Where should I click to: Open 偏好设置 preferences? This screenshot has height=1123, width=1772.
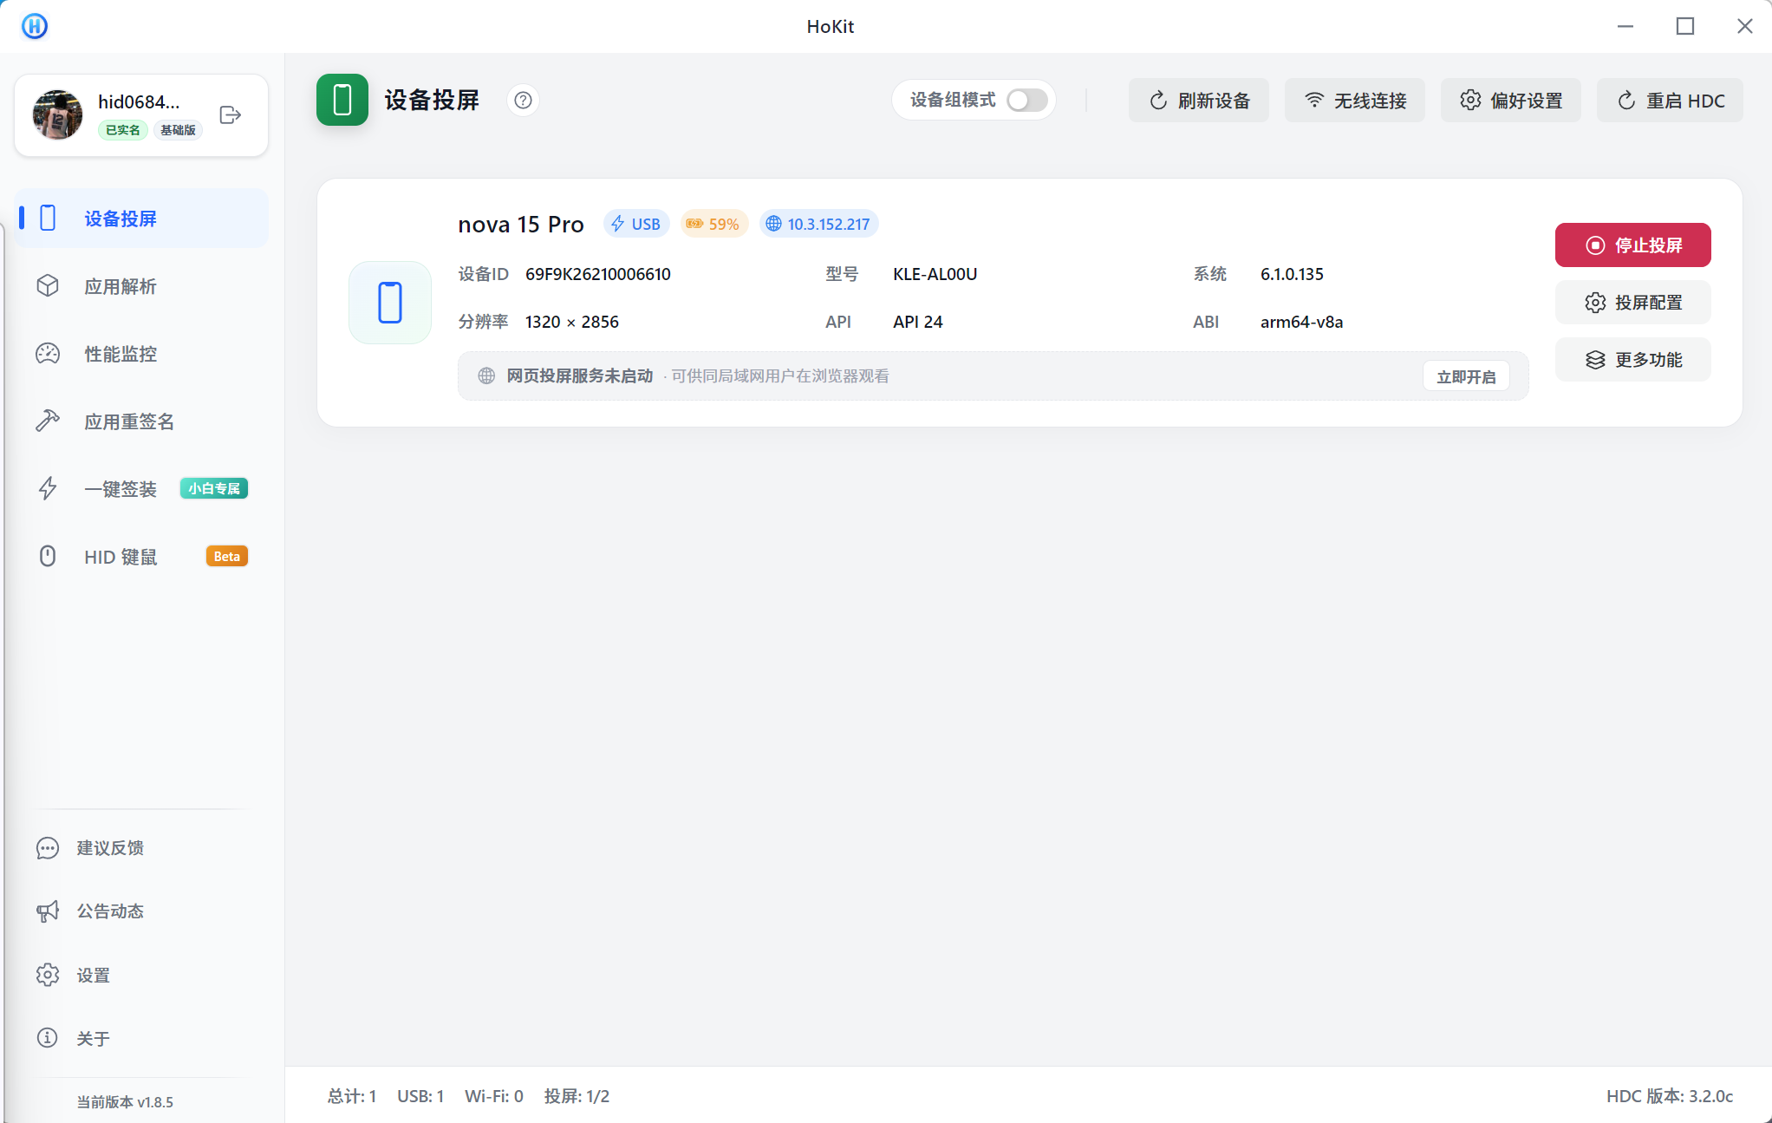tap(1511, 101)
